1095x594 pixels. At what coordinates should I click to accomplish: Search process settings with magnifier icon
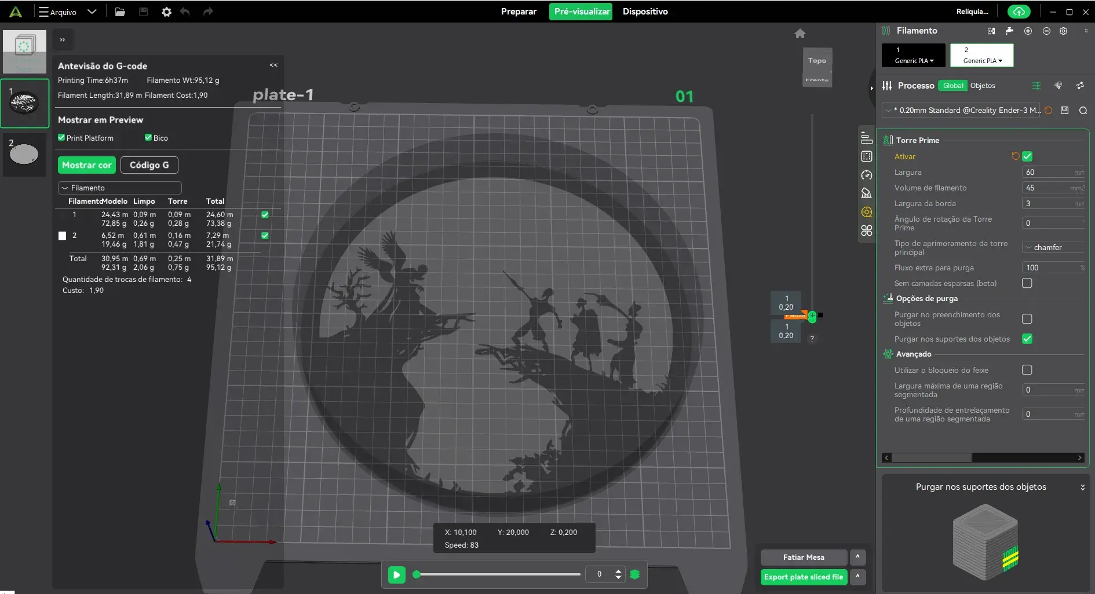point(1083,110)
